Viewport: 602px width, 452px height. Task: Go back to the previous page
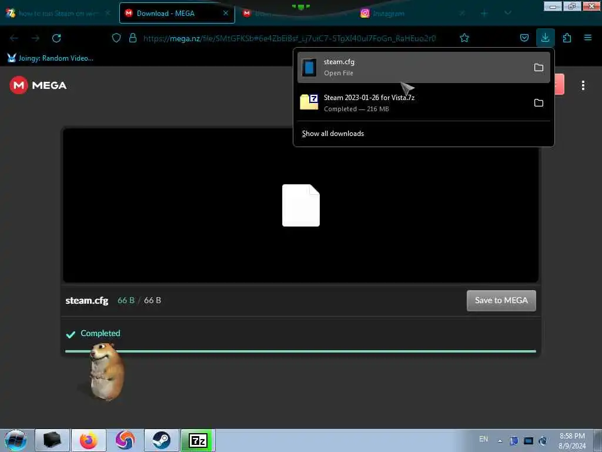pos(14,38)
